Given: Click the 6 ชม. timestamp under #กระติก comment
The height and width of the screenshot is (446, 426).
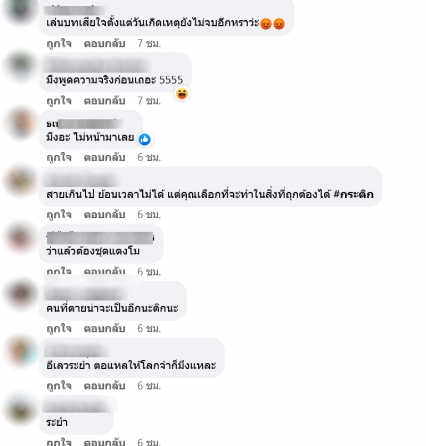Looking at the screenshot, I should 149,215.
